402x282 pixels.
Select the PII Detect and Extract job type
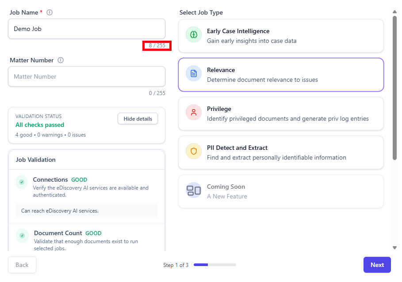281,152
